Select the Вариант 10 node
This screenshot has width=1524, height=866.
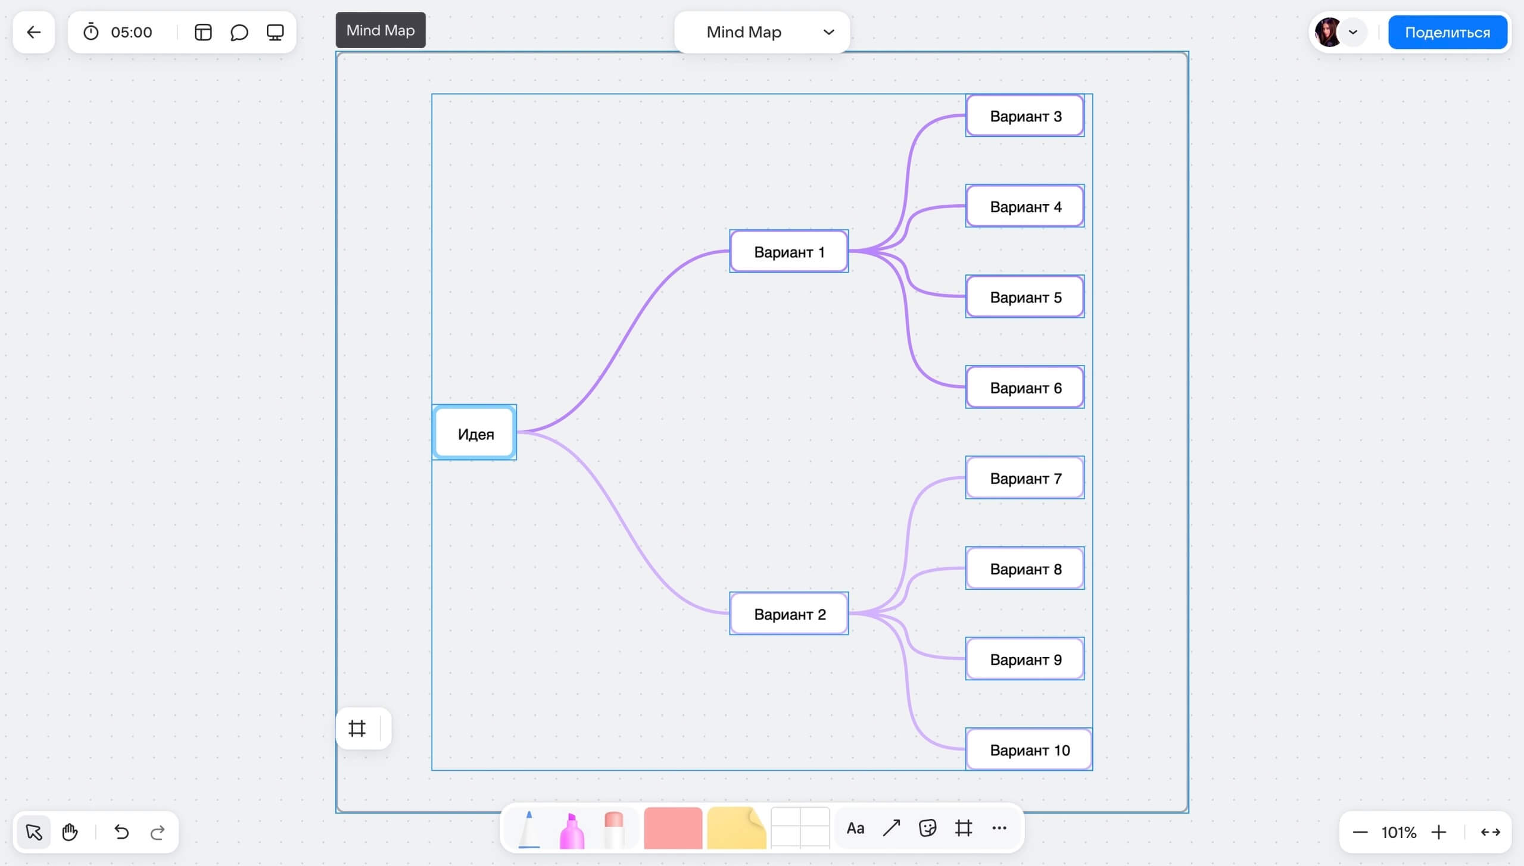coord(1029,749)
